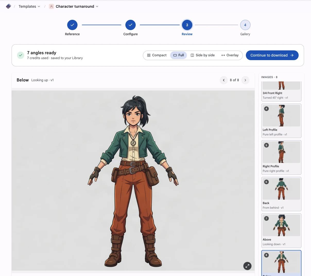Click the 'Below' image title

[23, 80]
